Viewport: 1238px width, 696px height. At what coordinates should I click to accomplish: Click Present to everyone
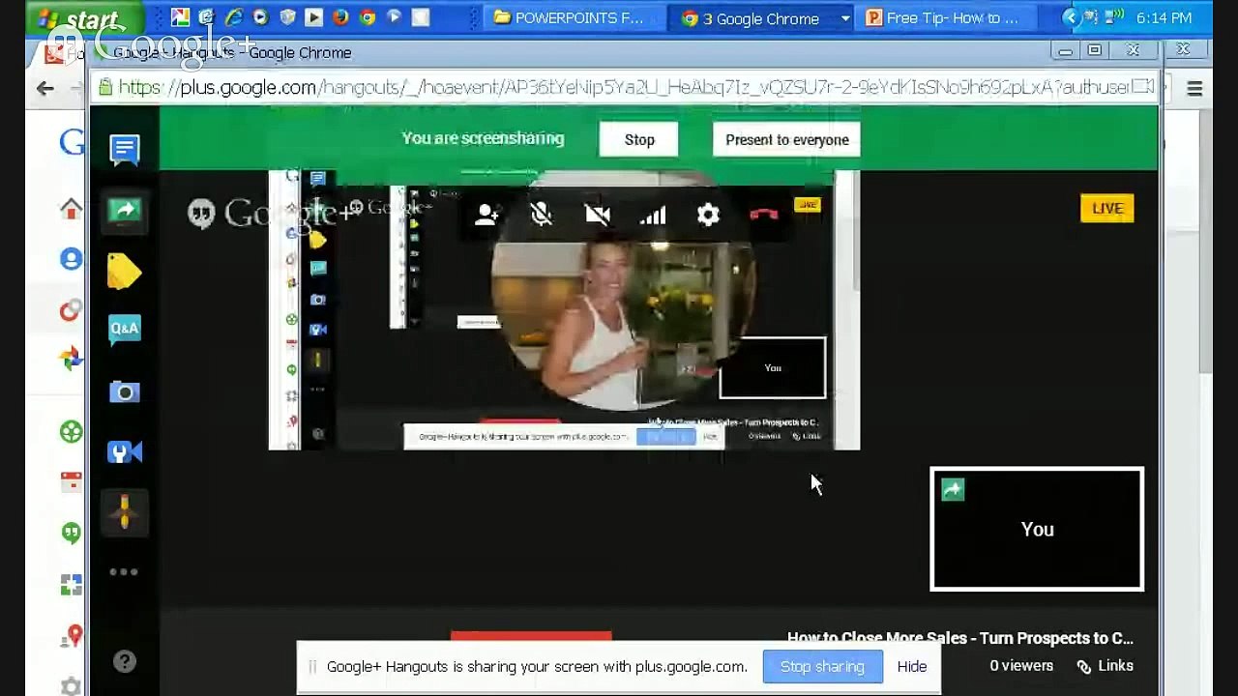point(787,139)
